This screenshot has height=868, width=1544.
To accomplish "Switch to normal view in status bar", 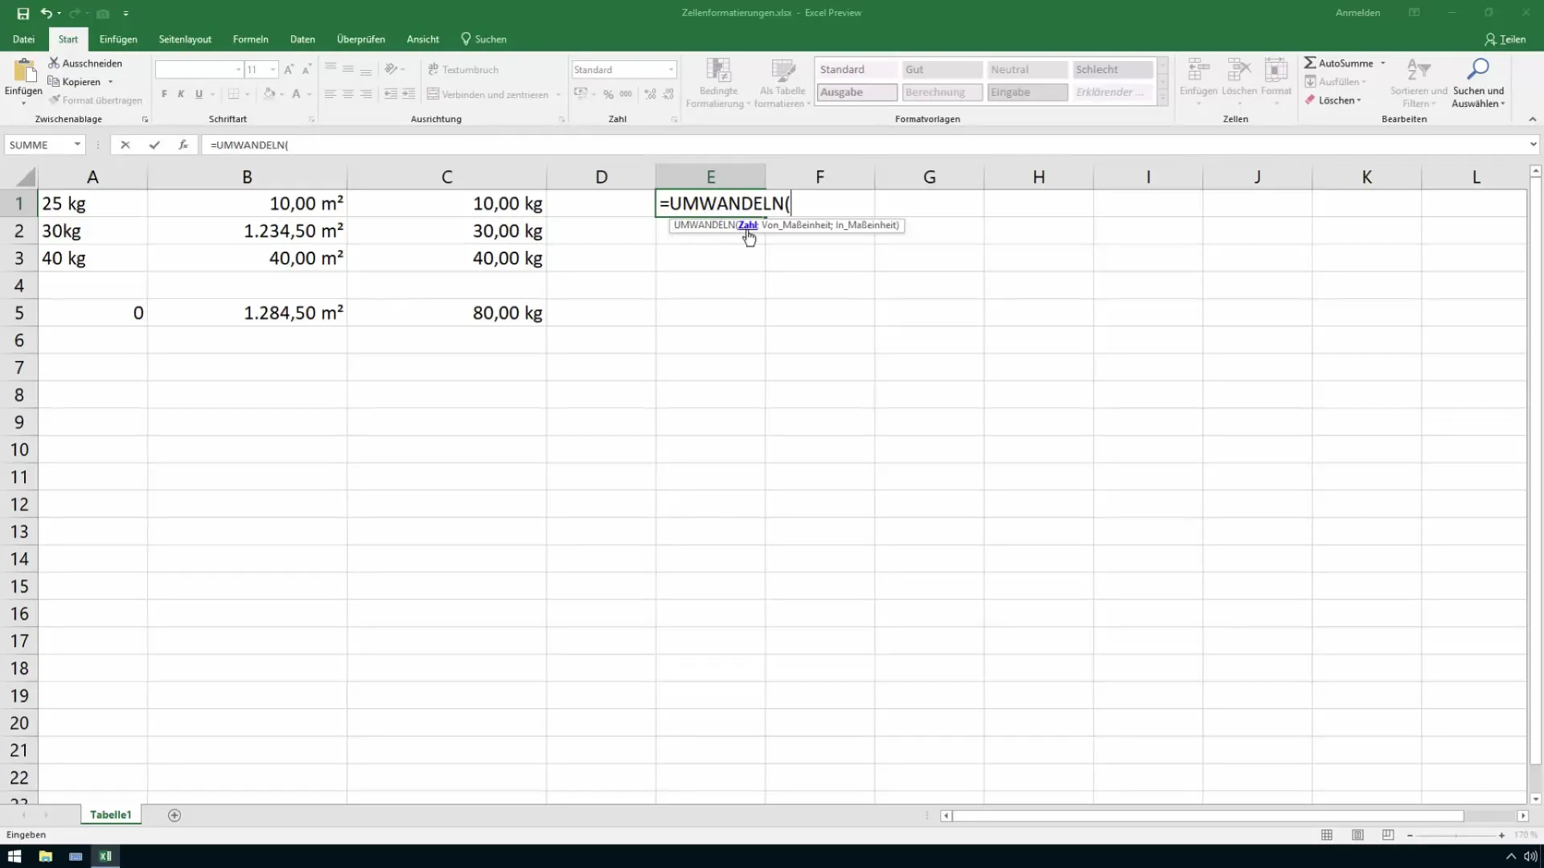I will pyautogui.click(x=1327, y=835).
